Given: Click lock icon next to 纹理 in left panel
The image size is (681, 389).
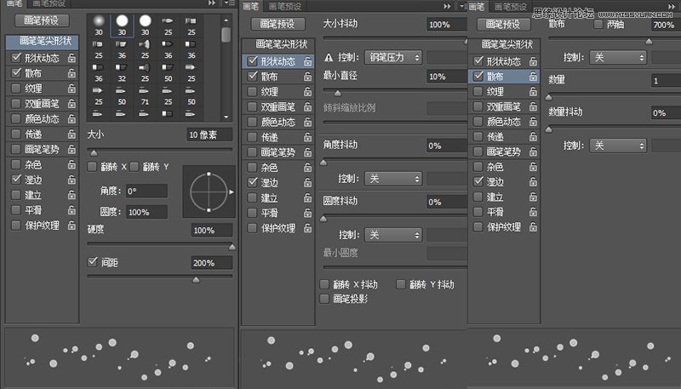Looking at the screenshot, I should [72, 89].
